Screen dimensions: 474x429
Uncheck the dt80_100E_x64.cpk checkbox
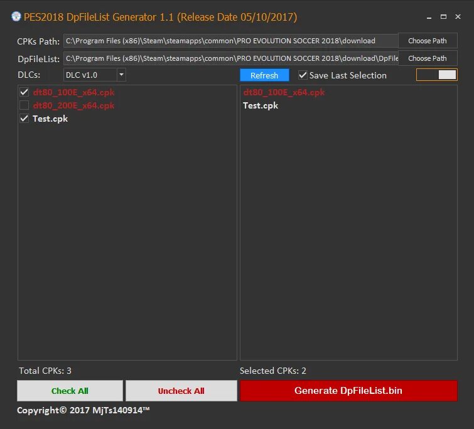tap(24, 92)
